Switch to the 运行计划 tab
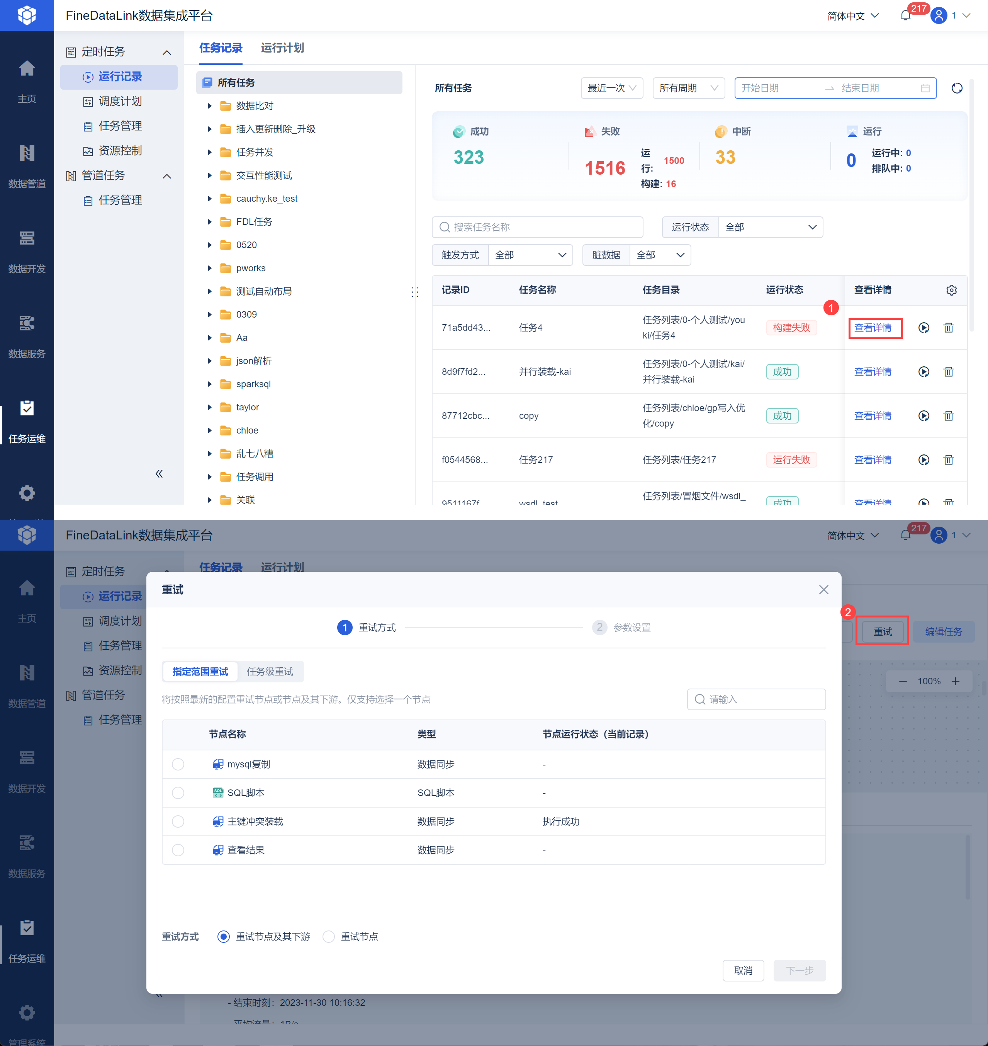 click(282, 48)
